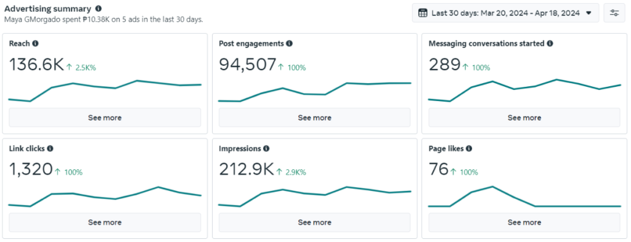Screen dimensions: 631x242
Task: See more under Reach card
Action: (105, 118)
